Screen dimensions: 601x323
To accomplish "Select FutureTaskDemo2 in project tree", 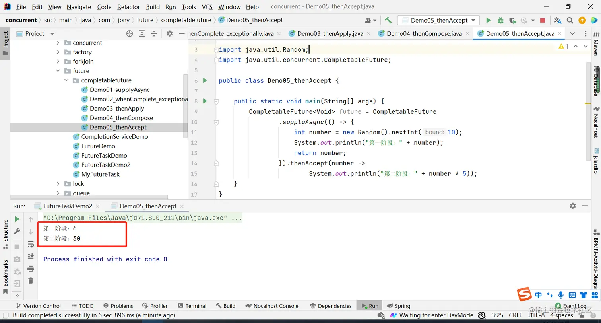I will click(106, 165).
